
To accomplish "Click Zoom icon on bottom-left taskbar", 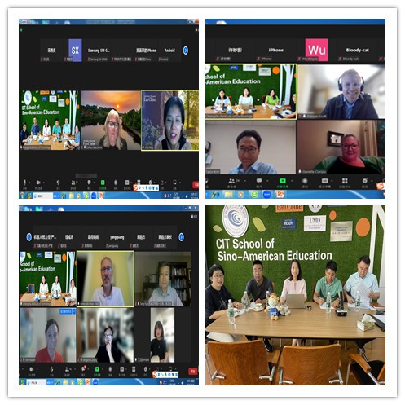I will (95, 383).
